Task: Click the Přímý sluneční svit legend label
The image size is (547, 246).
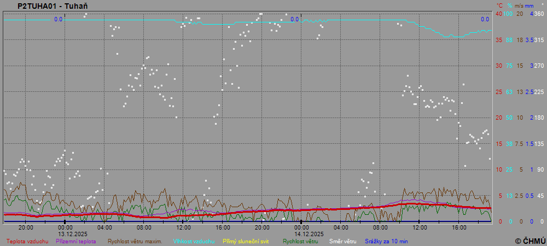Action: [x=246, y=241]
